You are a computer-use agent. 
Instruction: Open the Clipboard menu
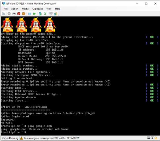[37, 9]
